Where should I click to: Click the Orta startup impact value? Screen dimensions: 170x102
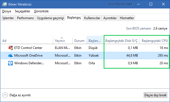(92, 63)
